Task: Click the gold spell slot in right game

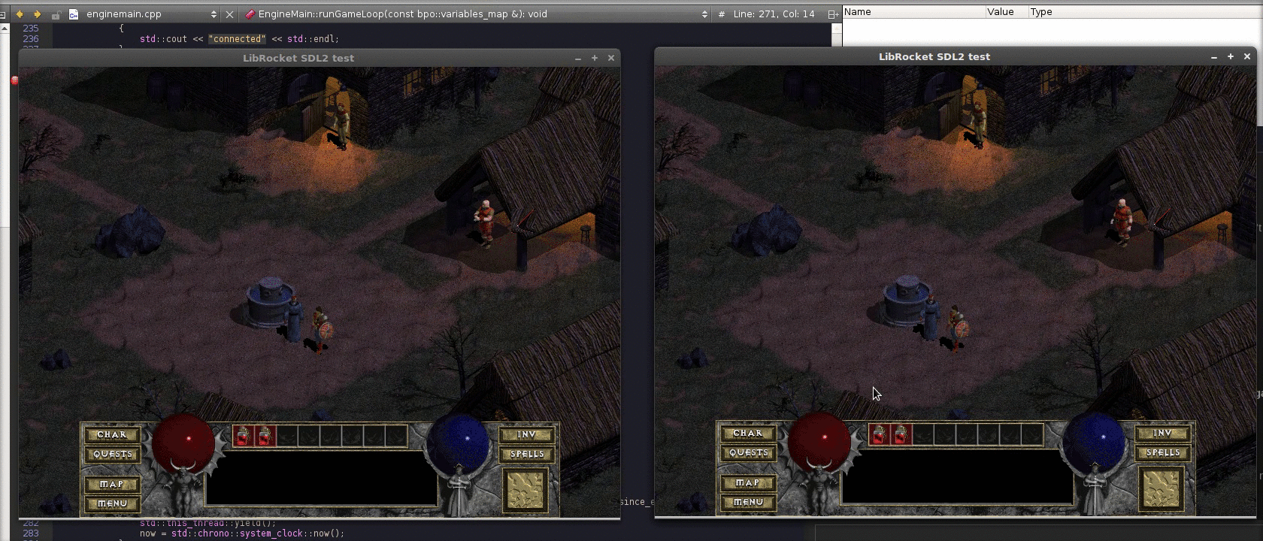Action: pos(1162,488)
